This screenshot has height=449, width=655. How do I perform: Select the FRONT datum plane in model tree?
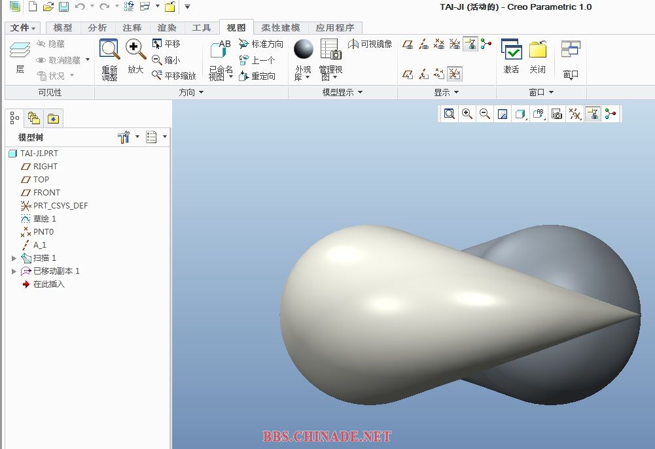[x=46, y=193]
